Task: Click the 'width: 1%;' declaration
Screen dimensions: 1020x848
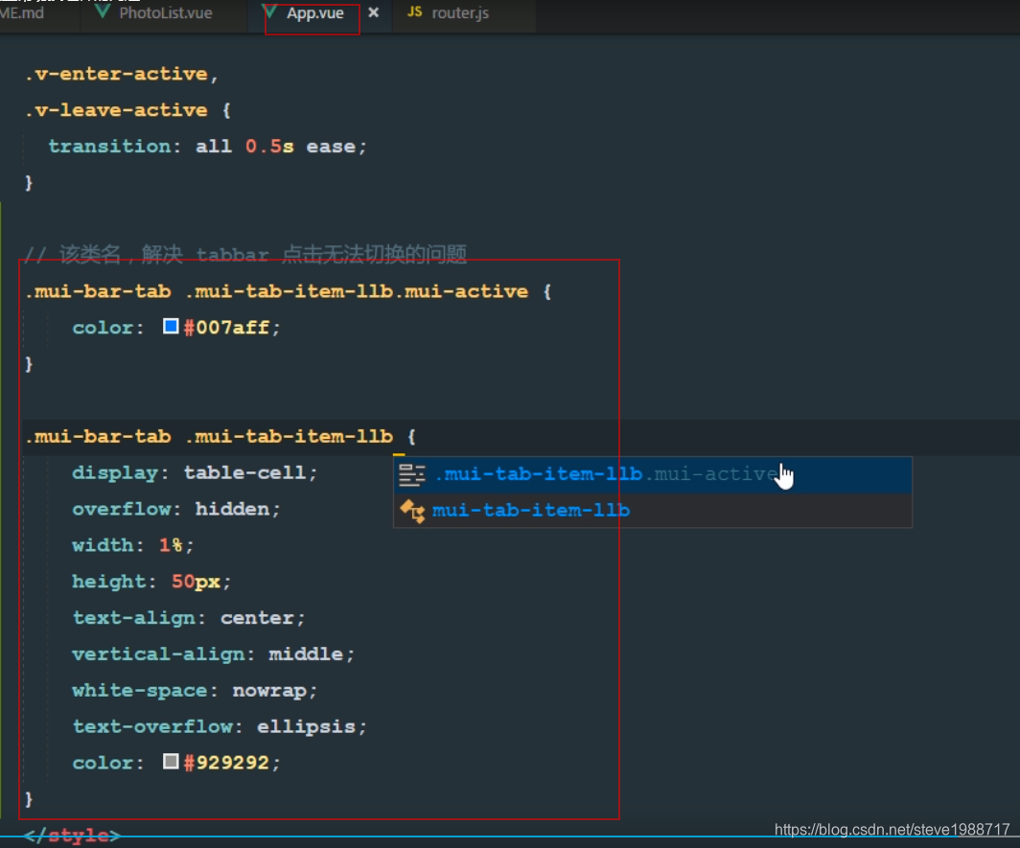Action: coord(132,545)
